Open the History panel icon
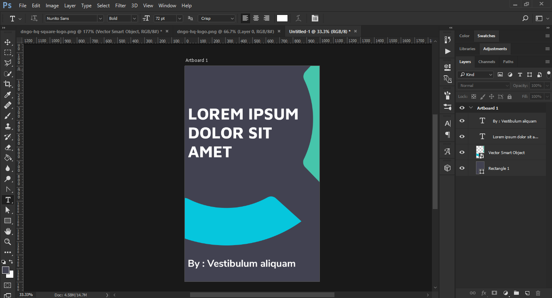The height and width of the screenshot is (298, 552). [x=447, y=40]
